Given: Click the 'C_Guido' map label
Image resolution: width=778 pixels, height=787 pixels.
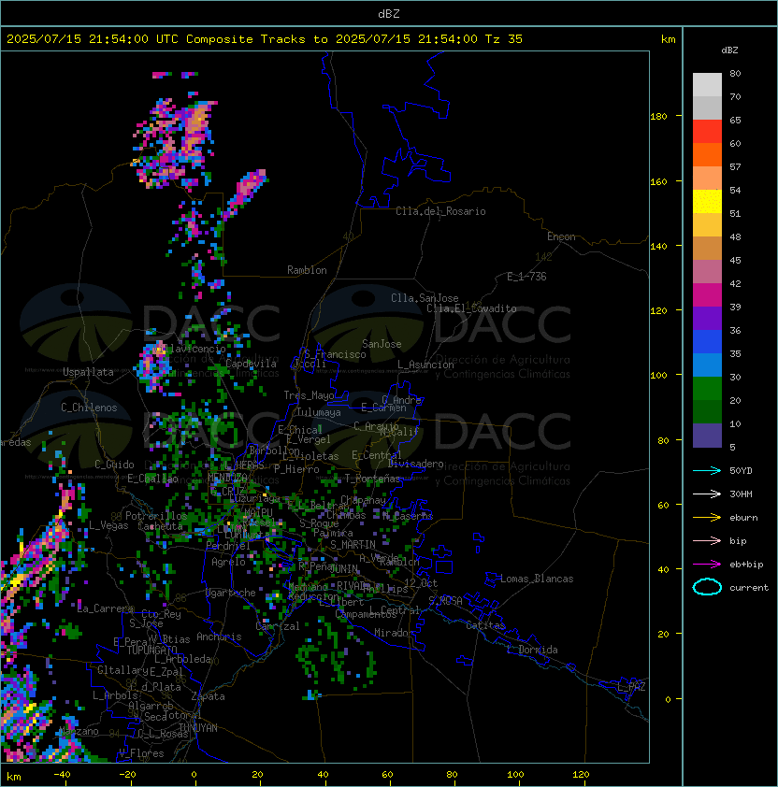Looking at the screenshot, I should click(114, 465).
